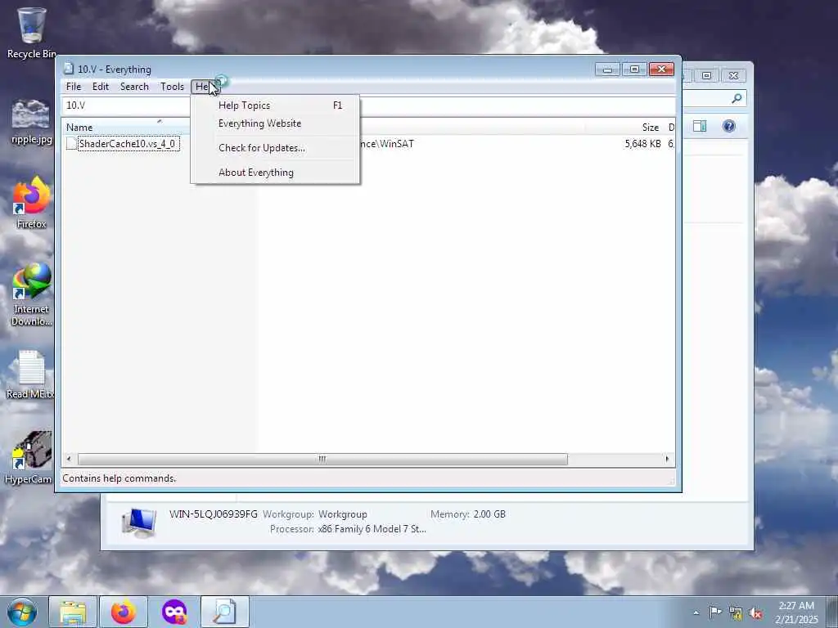Image resolution: width=838 pixels, height=628 pixels.
Task: Click the horizontal scrollbar left arrow
Action: point(69,459)
